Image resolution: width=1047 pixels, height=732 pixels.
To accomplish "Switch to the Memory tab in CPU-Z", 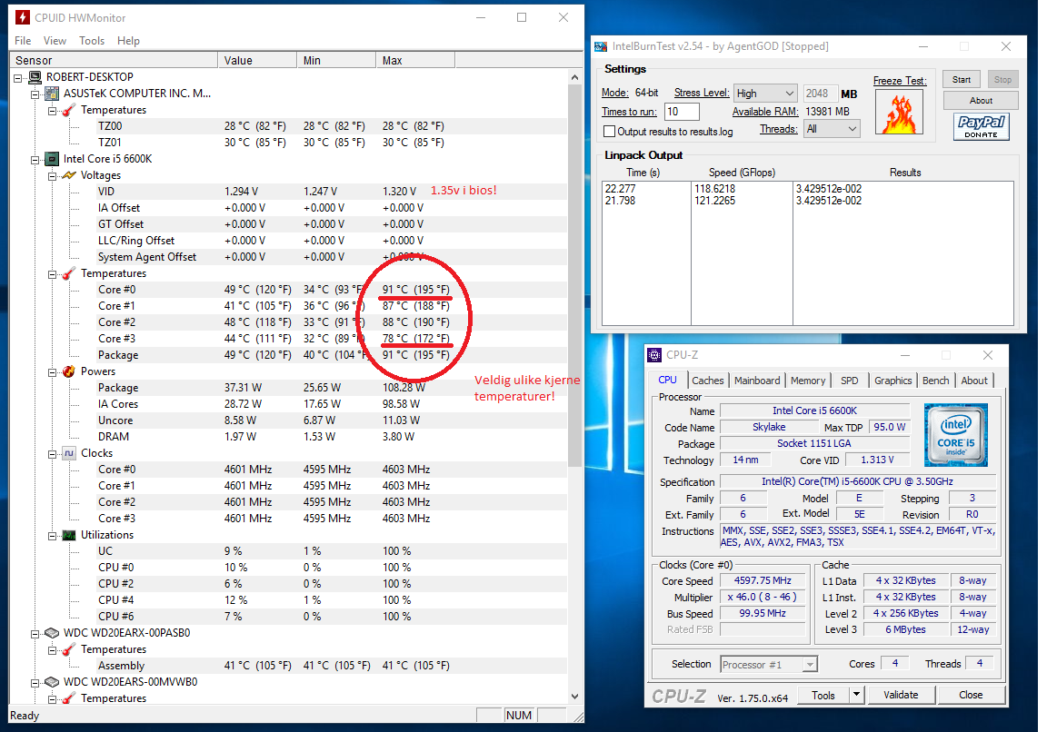I will click(808, 381).
